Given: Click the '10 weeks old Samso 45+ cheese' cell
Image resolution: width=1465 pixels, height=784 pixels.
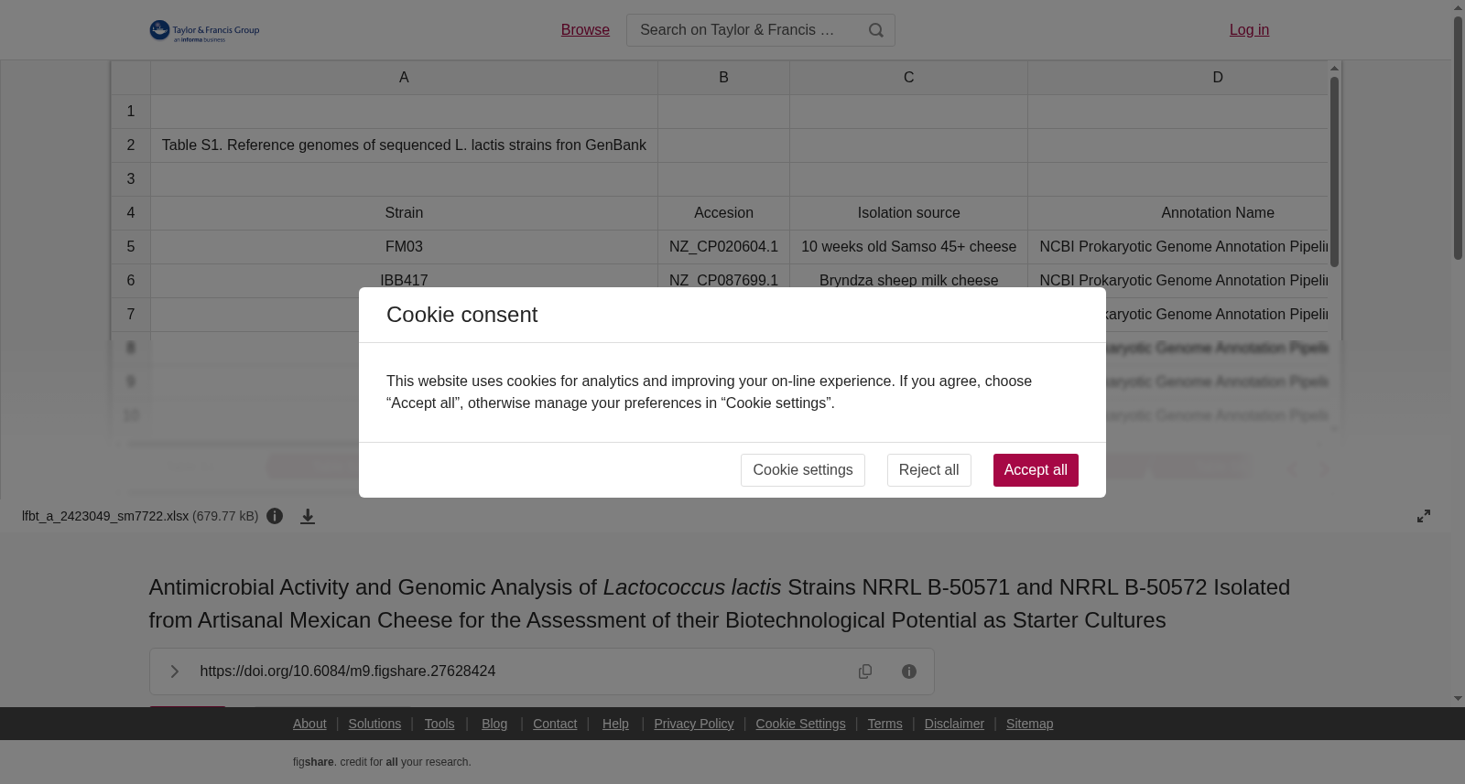Looking at the screenshot, I should click(908, 247).
